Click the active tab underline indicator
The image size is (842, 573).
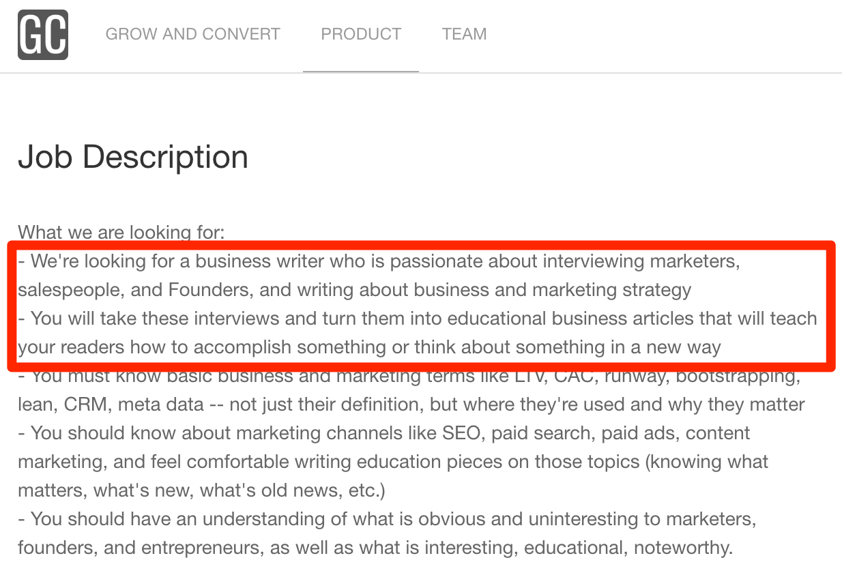pyautogui.click(x=360, y=70)
